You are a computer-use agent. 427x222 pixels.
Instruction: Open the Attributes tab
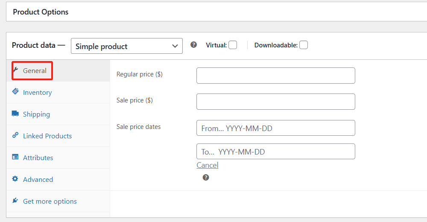[x=58, y=158]
